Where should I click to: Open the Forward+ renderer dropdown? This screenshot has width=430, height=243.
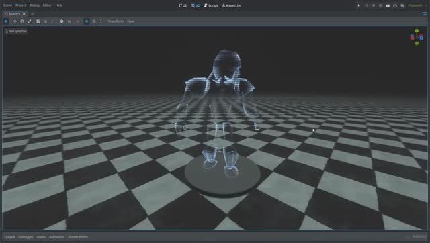(417, 5)
